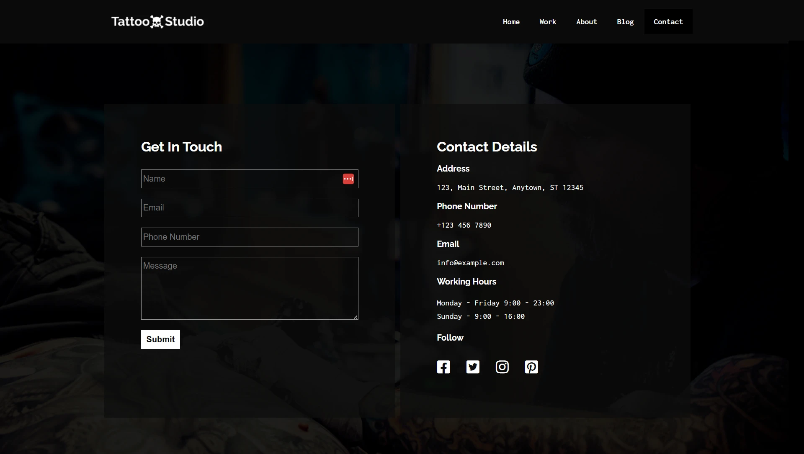
Task: Click inside the Message text area
Action: point(250,288)
